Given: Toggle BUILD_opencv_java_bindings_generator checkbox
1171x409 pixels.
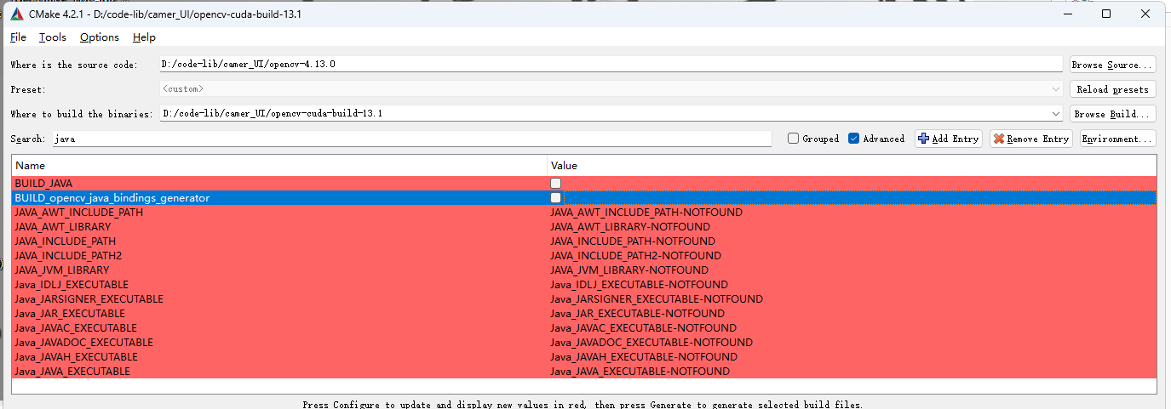Looking at the screenshot, I should coord(555,198).
